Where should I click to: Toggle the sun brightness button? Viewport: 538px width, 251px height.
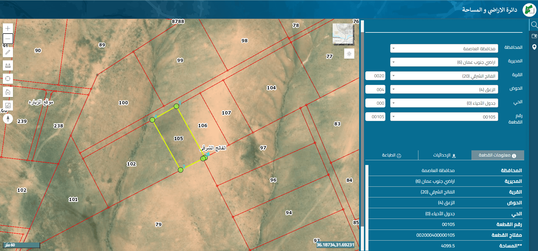click(x=349, y=54)
